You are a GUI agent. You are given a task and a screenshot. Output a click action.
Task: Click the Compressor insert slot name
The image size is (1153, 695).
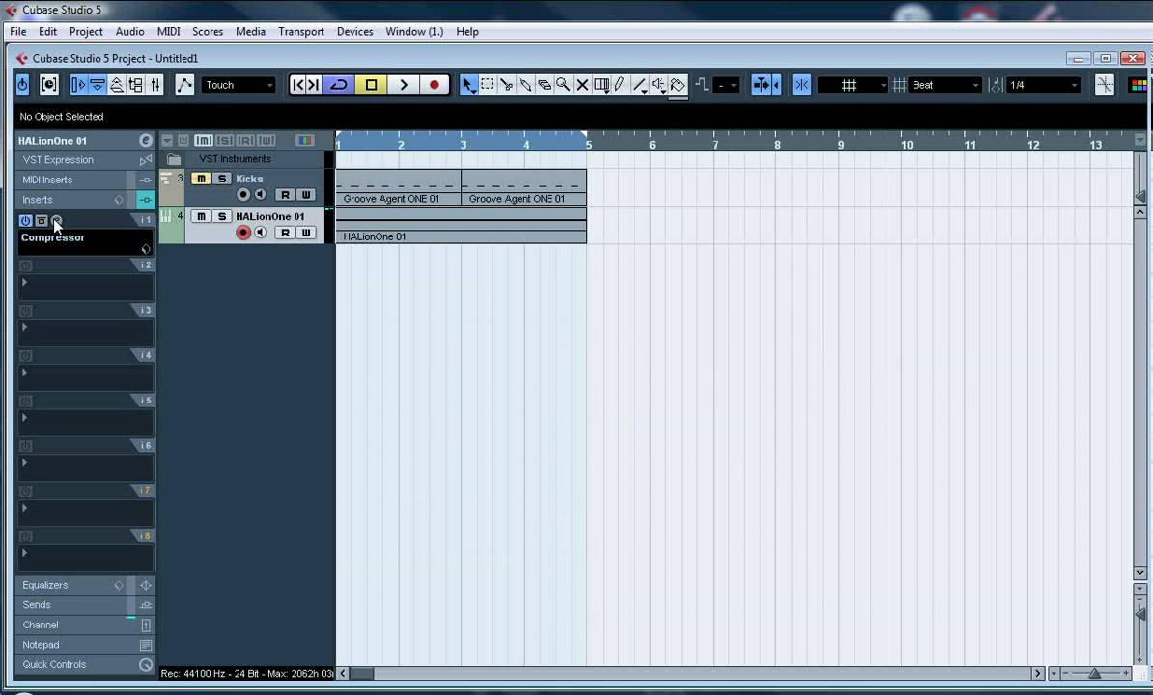(53, 237)
